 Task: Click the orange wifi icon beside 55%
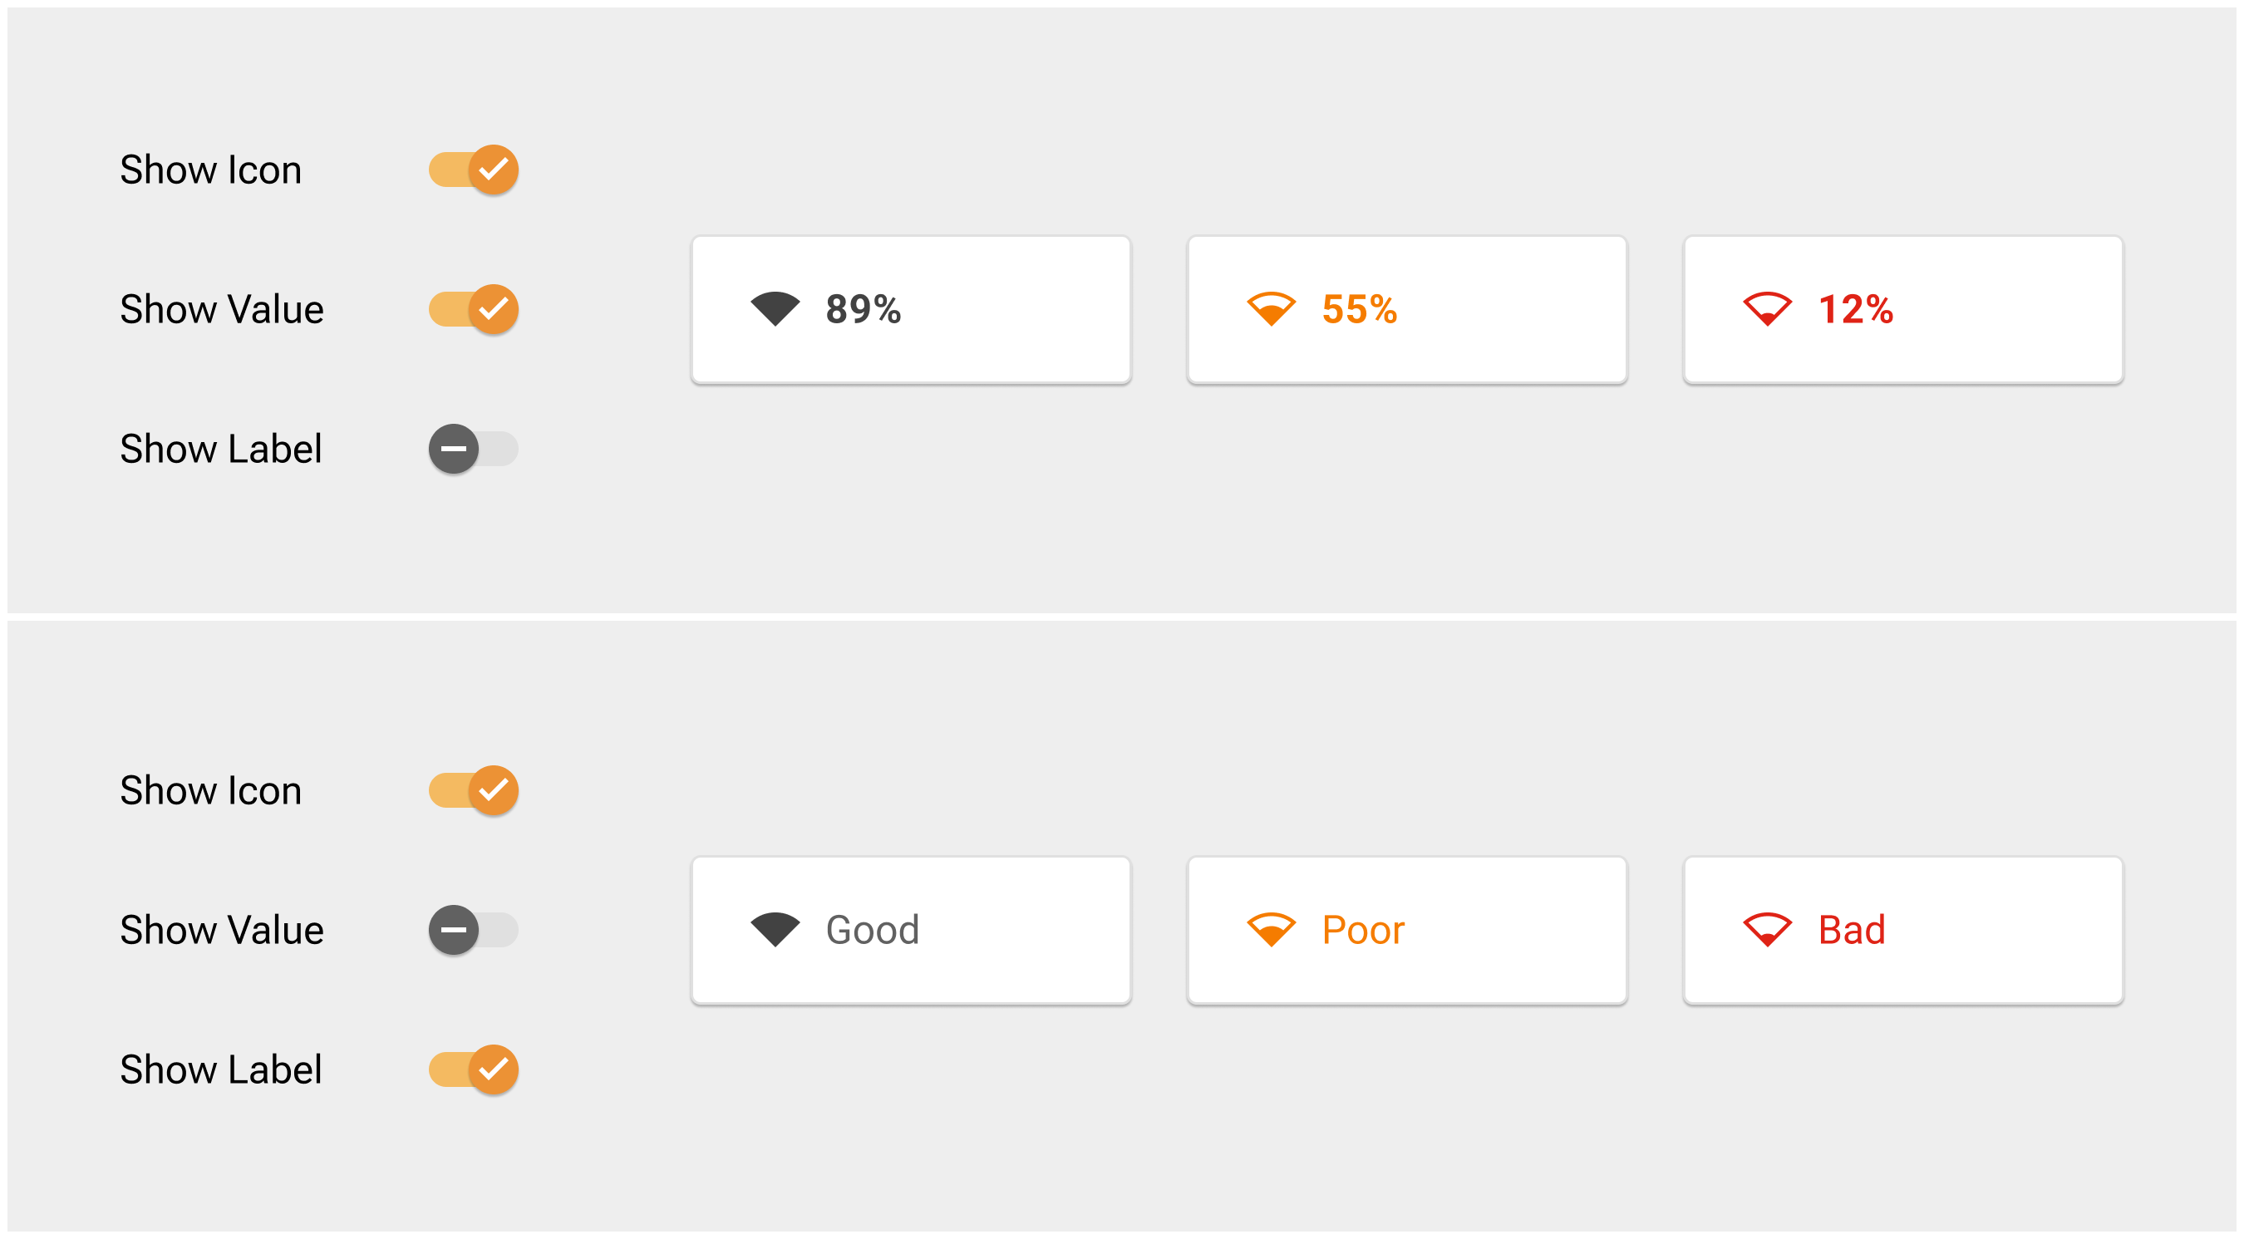(x=1271, y=309)
